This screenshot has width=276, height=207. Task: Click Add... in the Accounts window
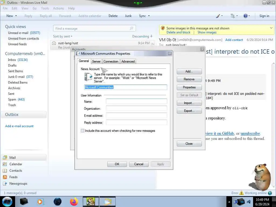point(189,71)
